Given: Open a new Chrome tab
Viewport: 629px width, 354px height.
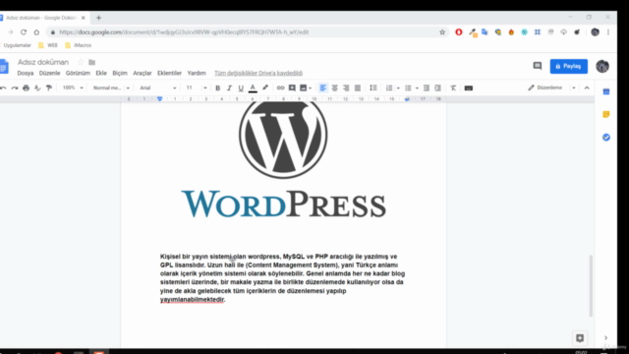Looking at the screenshot, I should tap(98, 18).
